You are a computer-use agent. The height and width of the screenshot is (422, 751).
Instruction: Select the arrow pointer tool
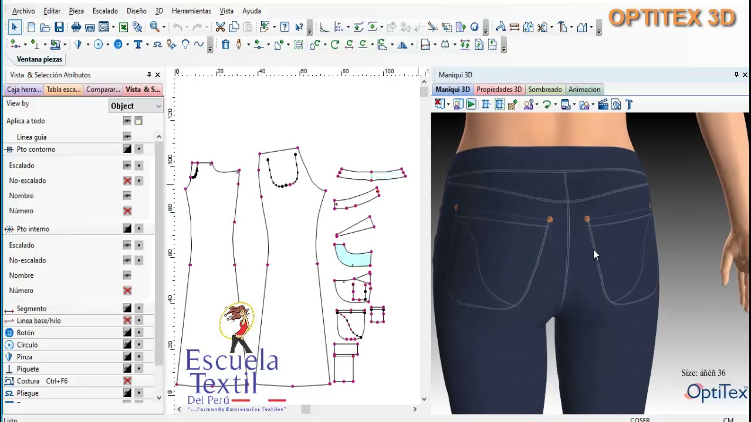(15, 27)
